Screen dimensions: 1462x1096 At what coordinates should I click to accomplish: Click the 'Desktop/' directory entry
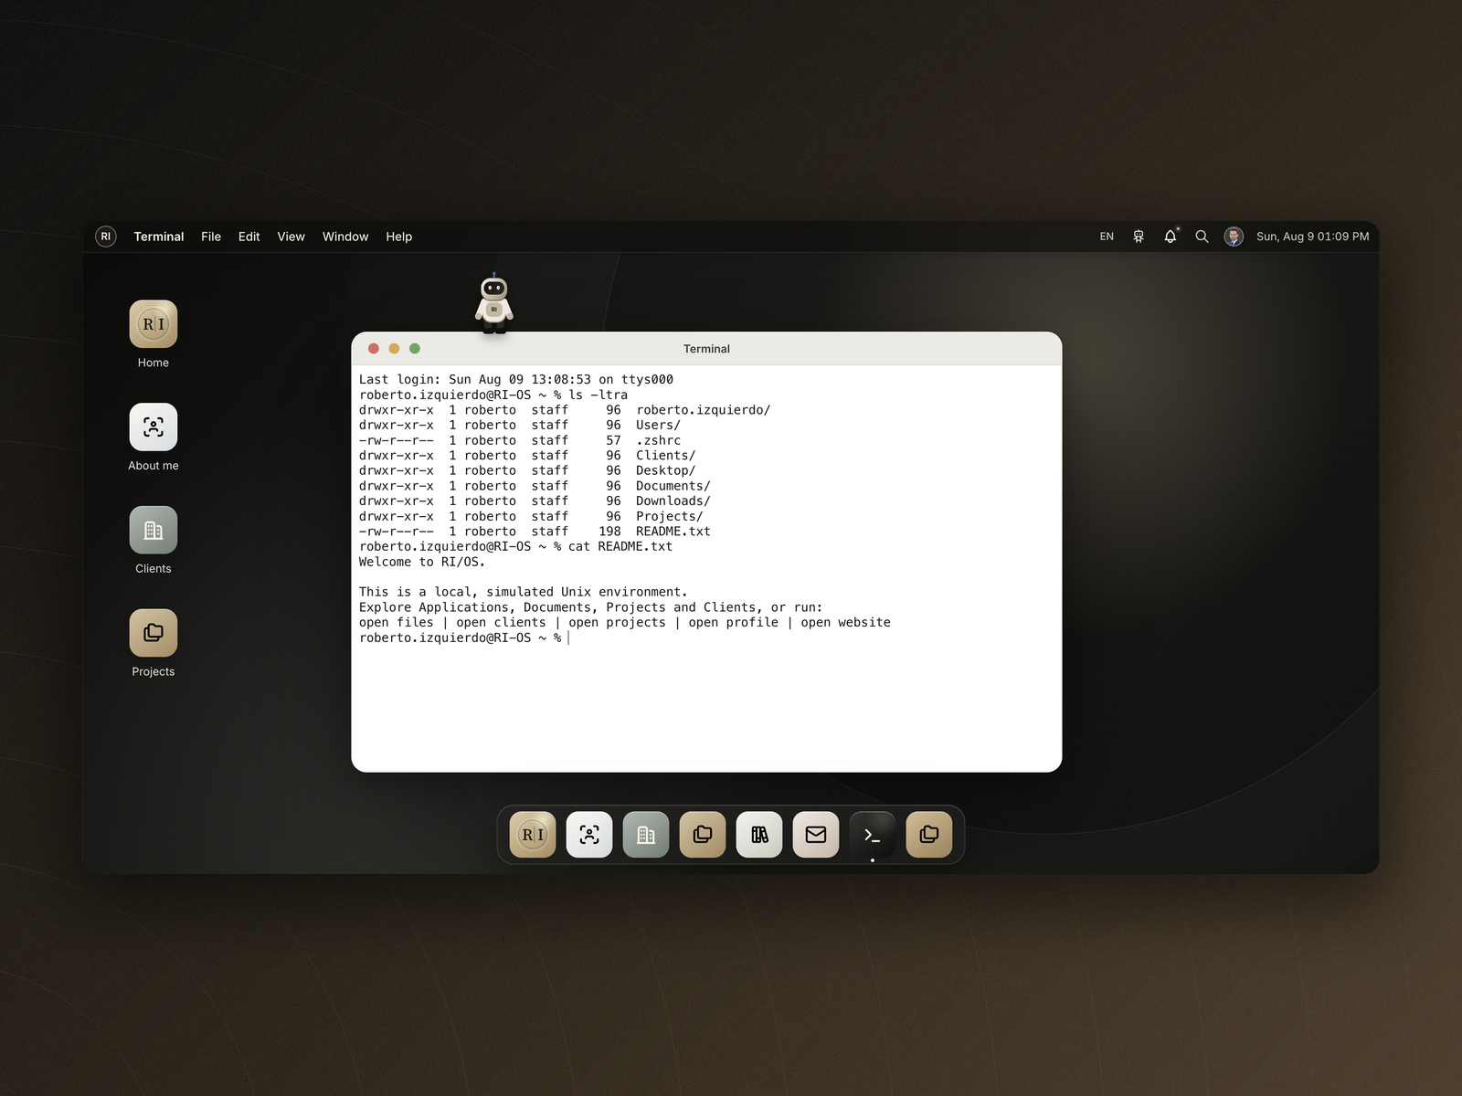click(x=666, y=471)
